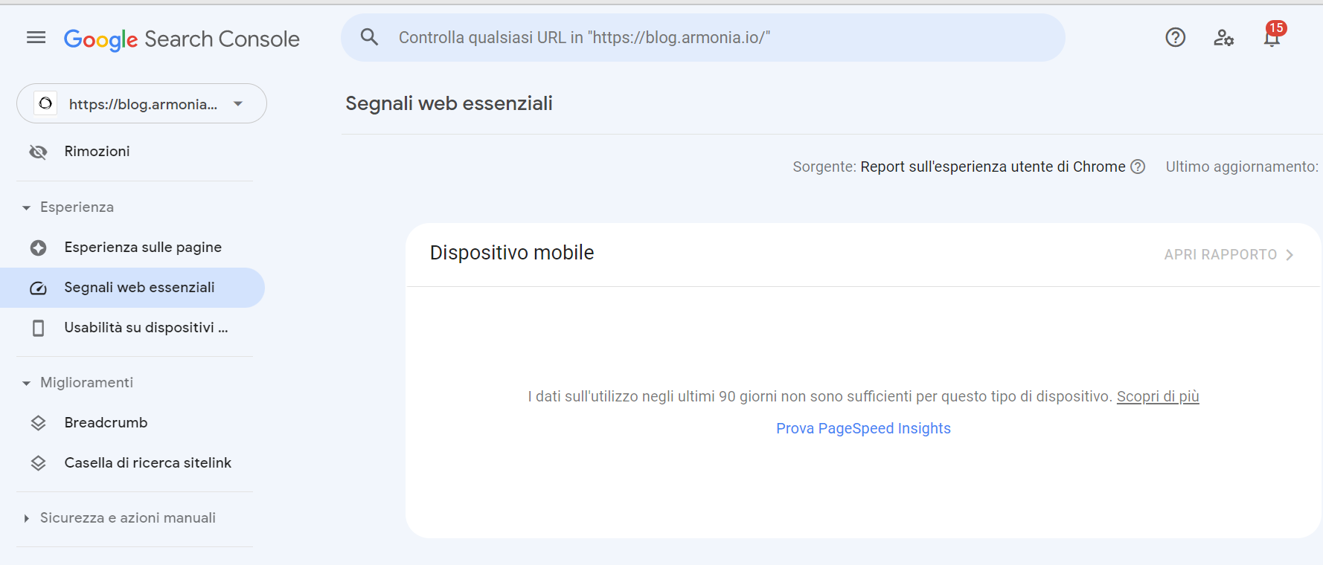Click the info icon beside Chrome report
Viewport: 1323px width, 565px height.
pos(1138,167)
